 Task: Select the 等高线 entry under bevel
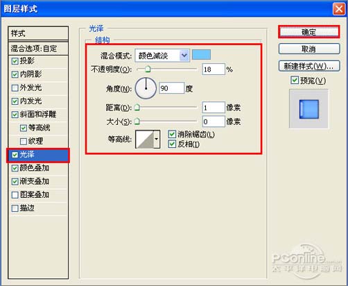click(40, 128)
